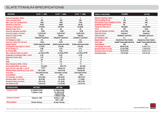
Task: Click the QTS row label
Action: [7, 59]
